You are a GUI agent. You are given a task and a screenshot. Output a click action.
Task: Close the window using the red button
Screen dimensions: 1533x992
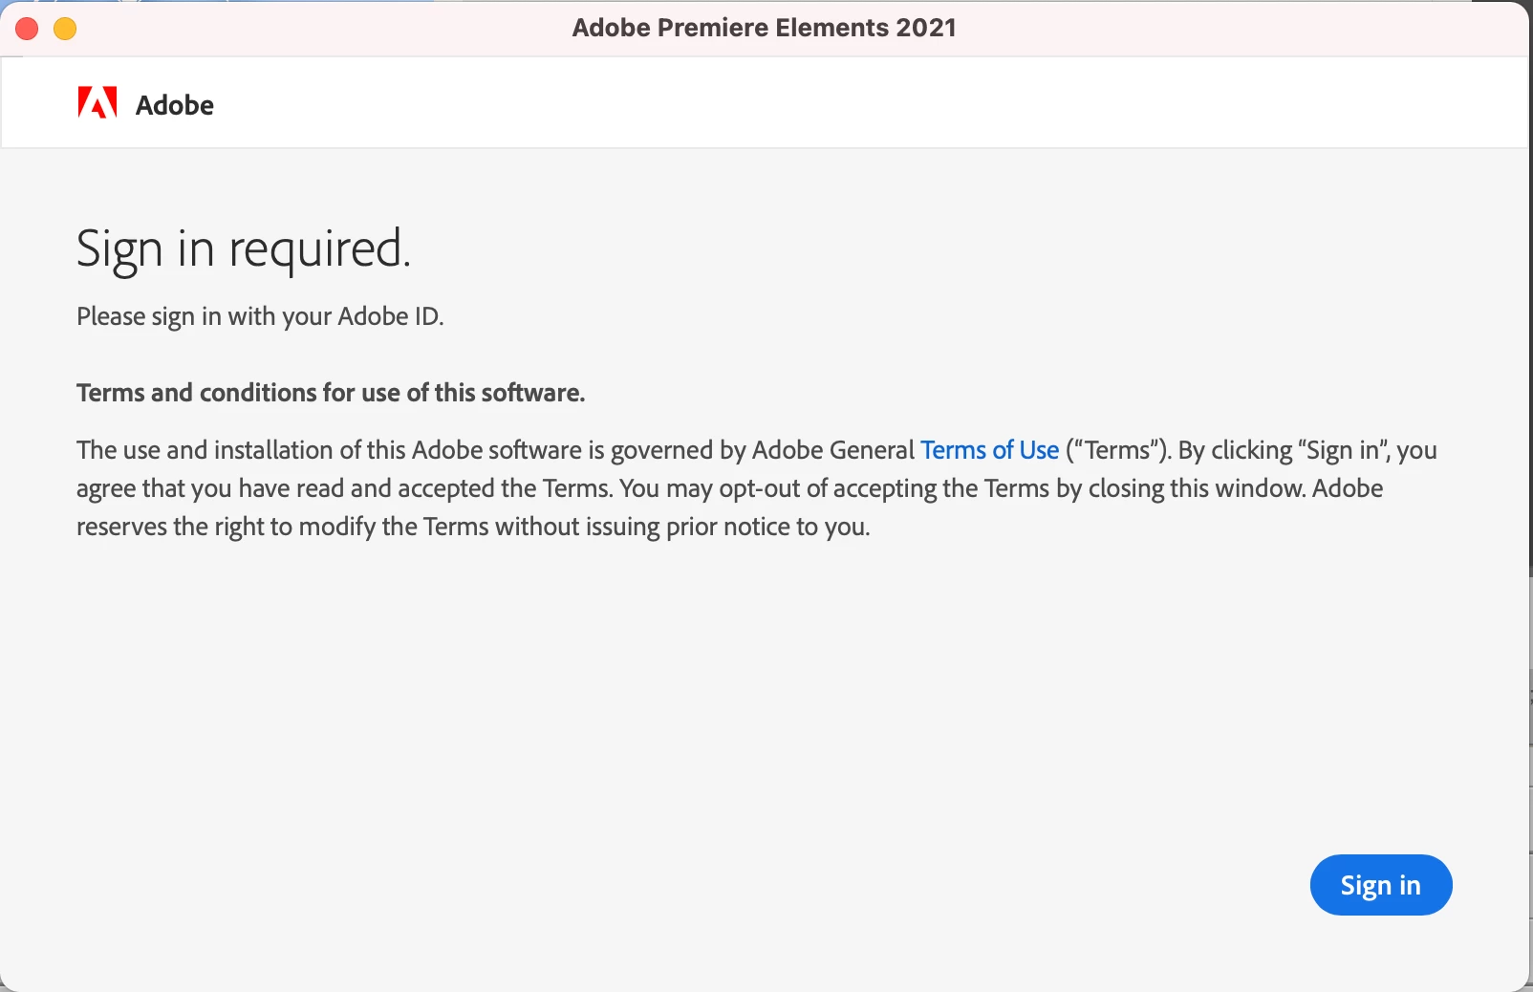click(x=27, y=29)
